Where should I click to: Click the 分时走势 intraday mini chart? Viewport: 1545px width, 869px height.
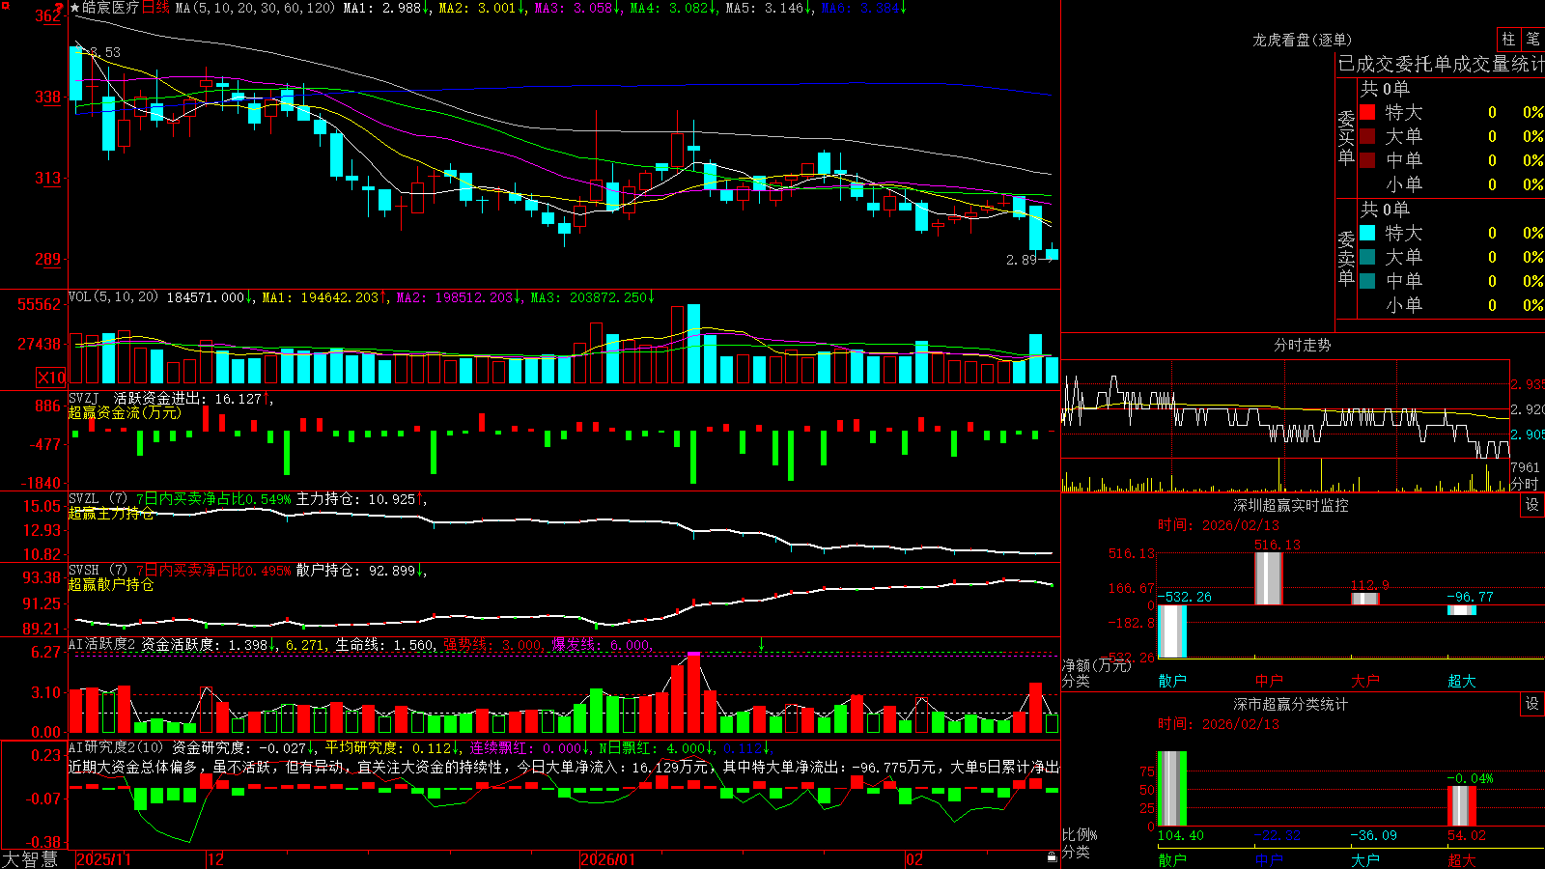1285,426
